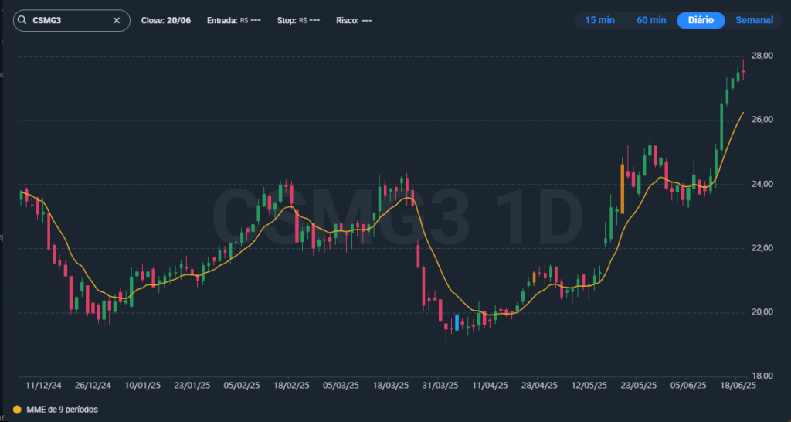Select the 15 min timeframe
This screenshot has height=422, width=791.
[x=599, y=20]
